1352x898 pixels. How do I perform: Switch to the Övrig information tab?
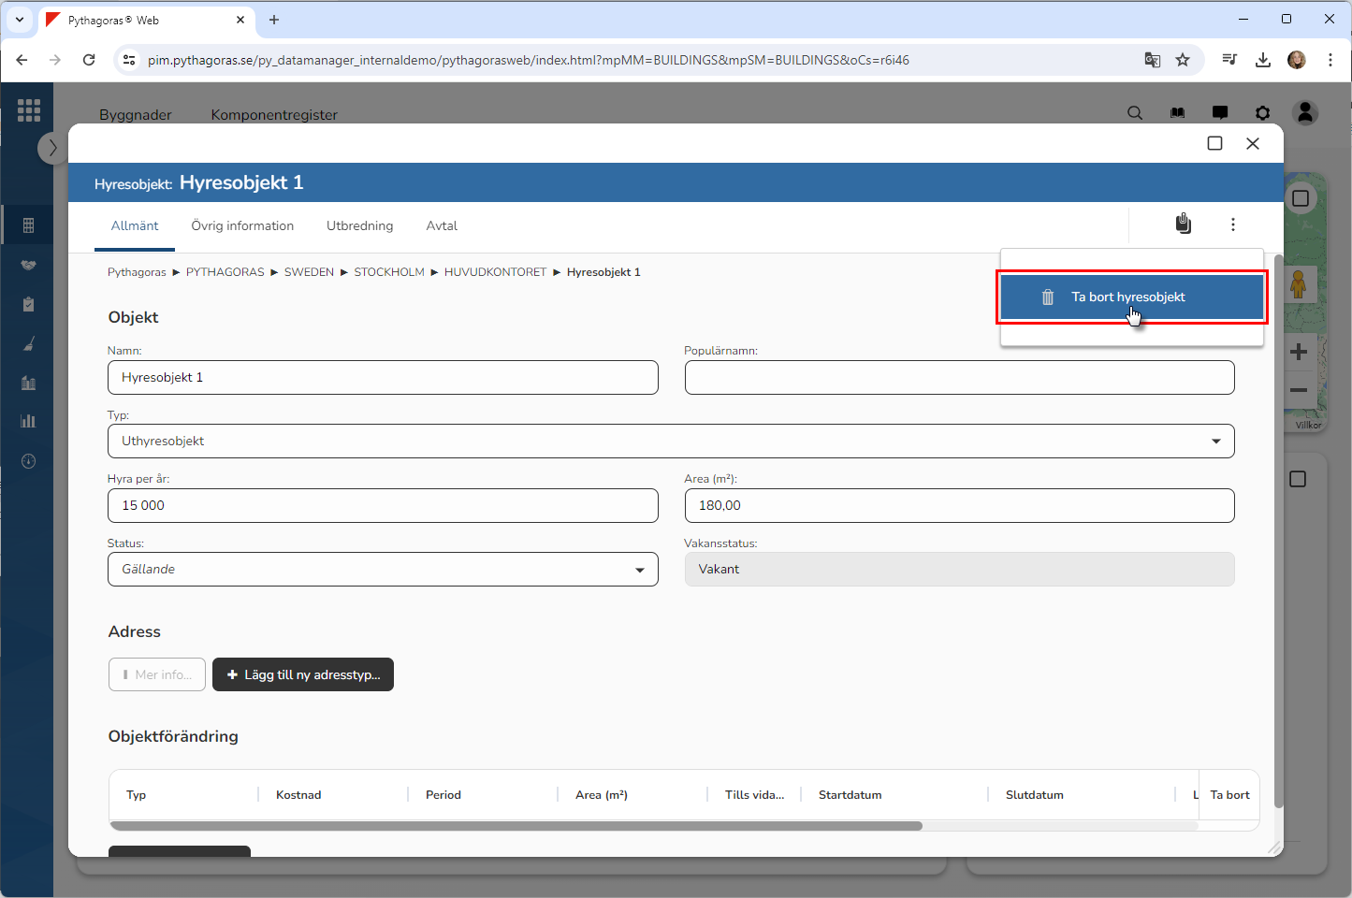click(x=242, y=226)
